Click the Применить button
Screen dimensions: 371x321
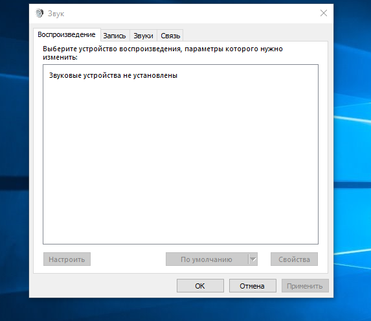[305, 286]
